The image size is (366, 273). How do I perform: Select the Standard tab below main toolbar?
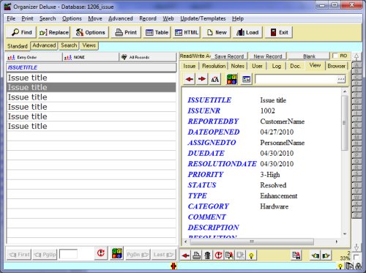click(x=18, y=46)
